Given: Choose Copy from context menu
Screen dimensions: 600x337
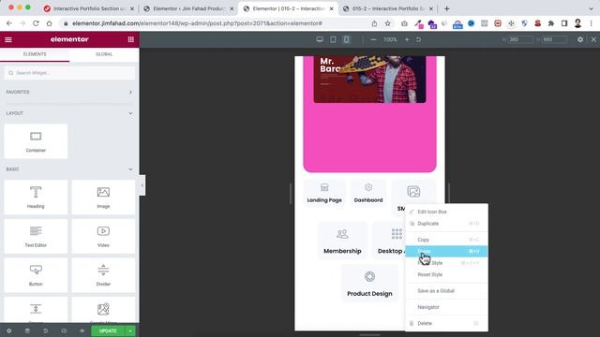Looking at the screenshot, I should (x=446, y=240).
